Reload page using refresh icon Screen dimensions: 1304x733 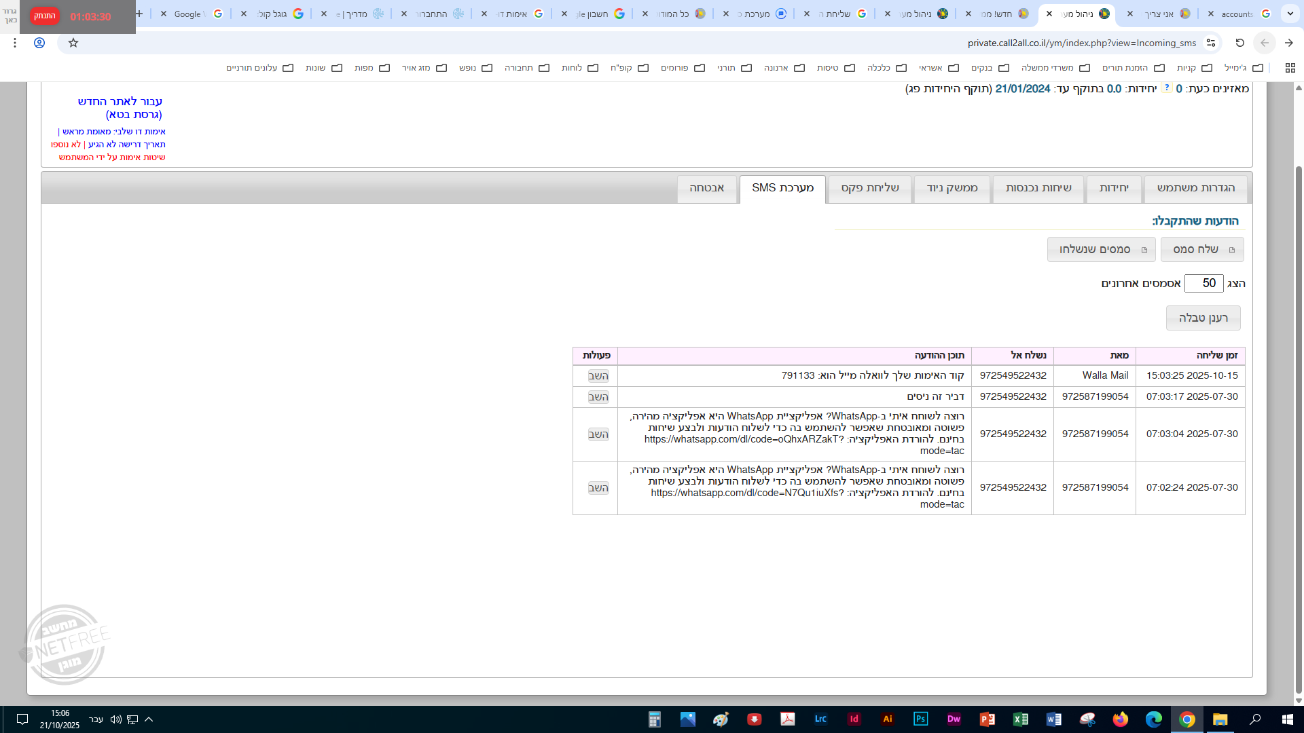tap(1239, 43)
